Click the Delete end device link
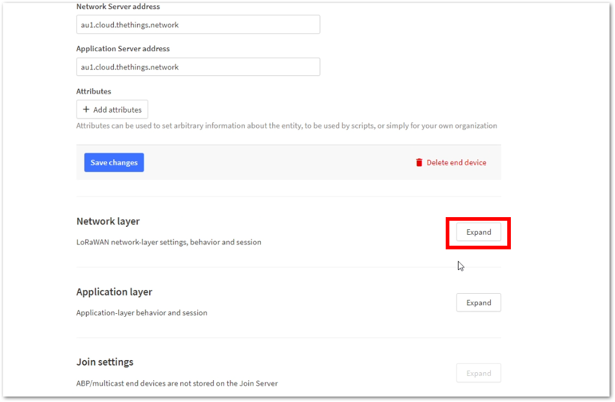The height and width of the screenshot is (402, 615). coord(451,162)
